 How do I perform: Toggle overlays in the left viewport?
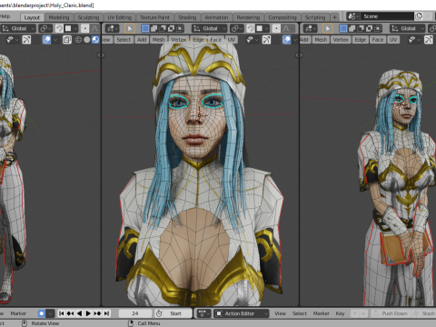point(46,40)
